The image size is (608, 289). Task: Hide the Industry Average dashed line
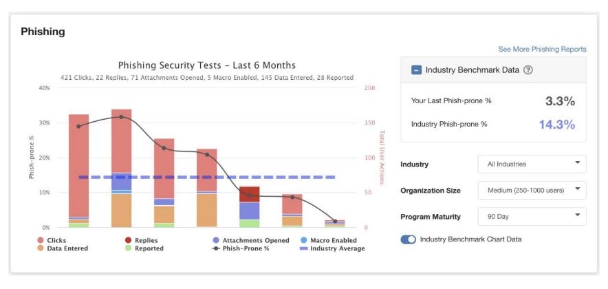coord(303,248)
